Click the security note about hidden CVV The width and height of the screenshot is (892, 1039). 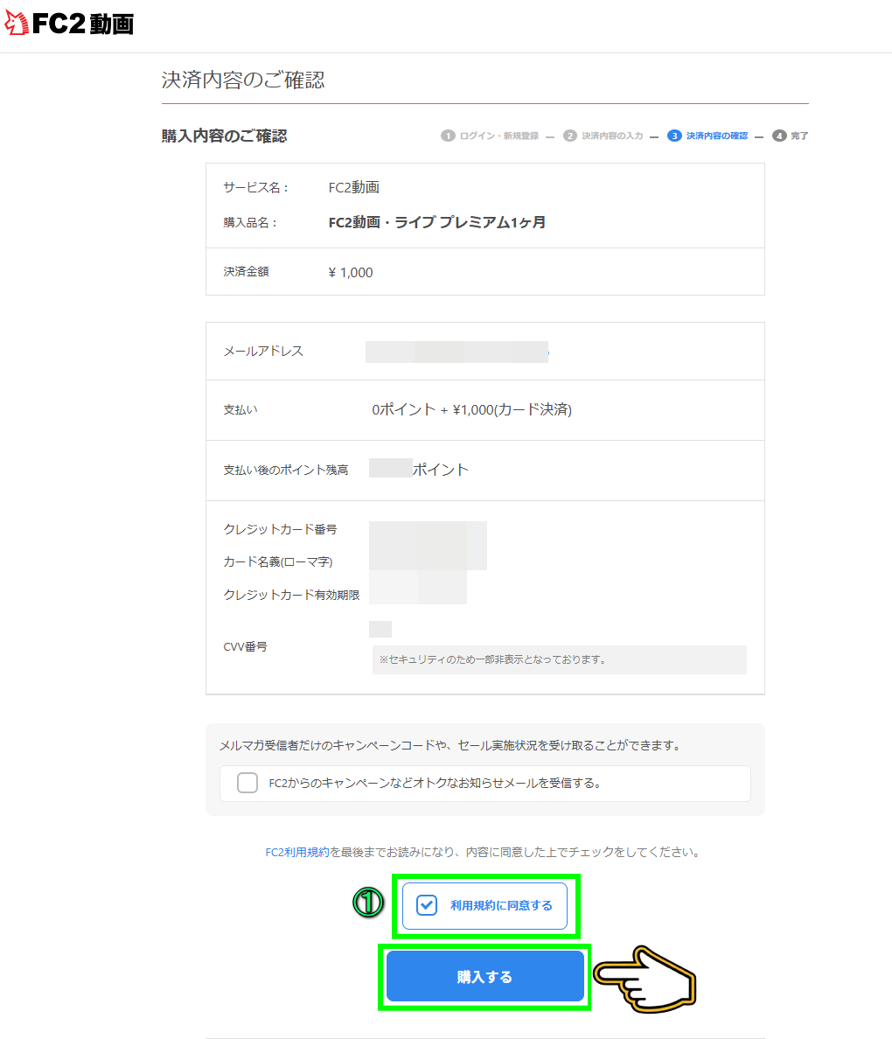(x=560, y=660)
